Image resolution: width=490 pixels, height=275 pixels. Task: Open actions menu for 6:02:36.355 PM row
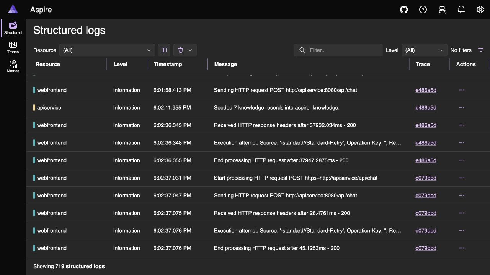(x=462, y=160)
